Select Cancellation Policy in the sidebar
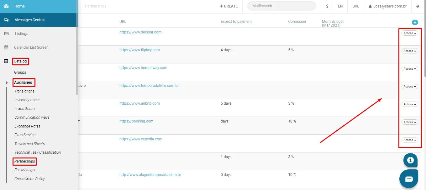This screenshot has height=190, width=426. click(x=30, y=179)
